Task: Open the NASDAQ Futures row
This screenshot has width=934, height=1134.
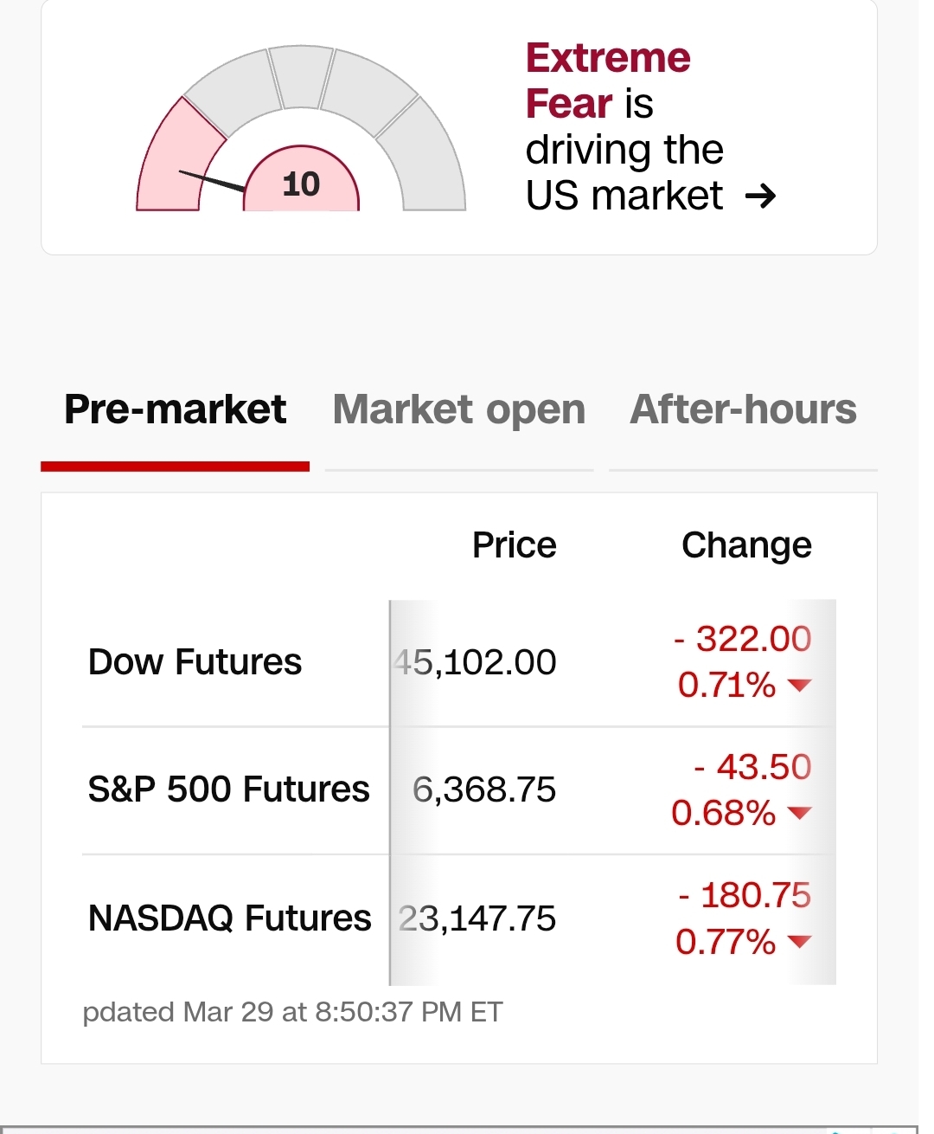Action: click(229, 918)
